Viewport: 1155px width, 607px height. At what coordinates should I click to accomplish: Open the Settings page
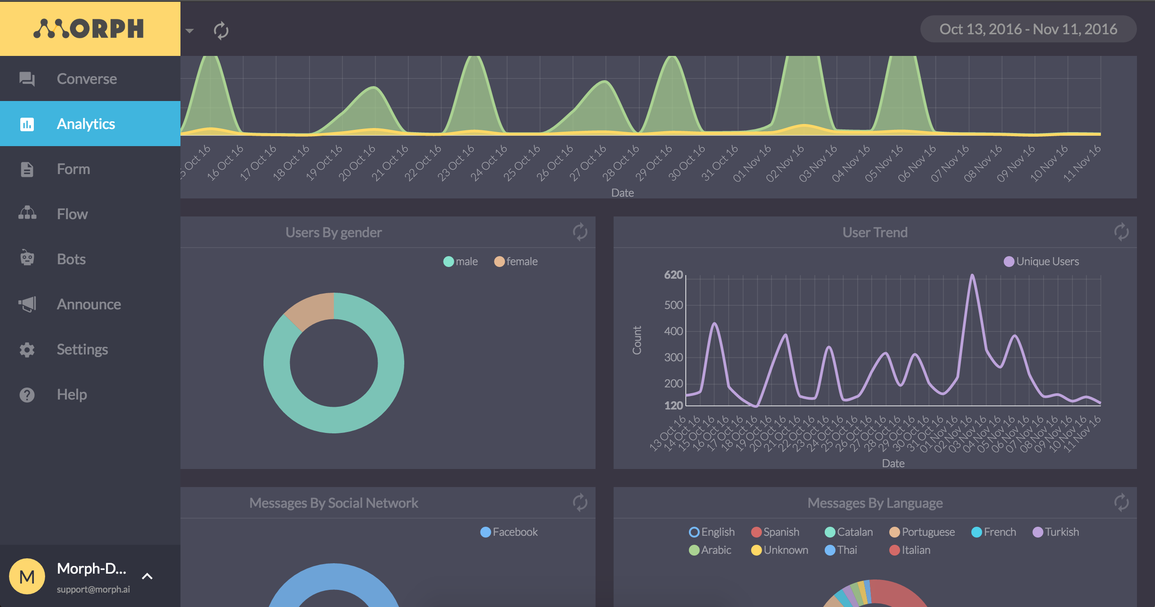82,349
